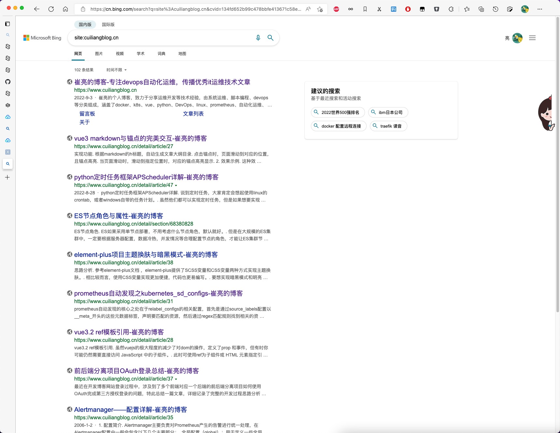
Task: Toggle the vertical tabs pane icon
Action: (7, 24)
